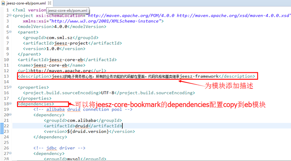Collapse the dependencies fold on line 18
Viewport: 291px width, 161px height.
(x=11, y=104)
